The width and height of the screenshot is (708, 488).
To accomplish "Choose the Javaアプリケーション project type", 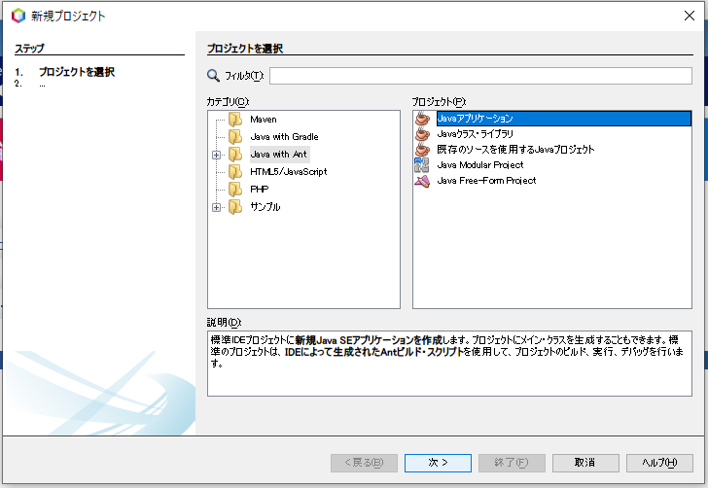I will (563, 119).
